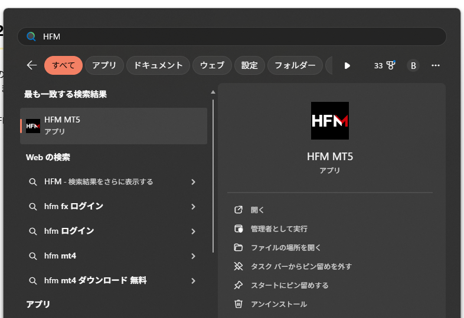This screenshot has height=318, width=464.
Task: Expand the hfm mt4 suggestion chevron
Action: pyautogui.click(x=193, y=256)
